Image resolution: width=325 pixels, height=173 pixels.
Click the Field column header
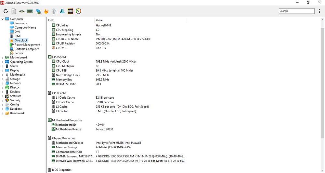pos(71,20)
